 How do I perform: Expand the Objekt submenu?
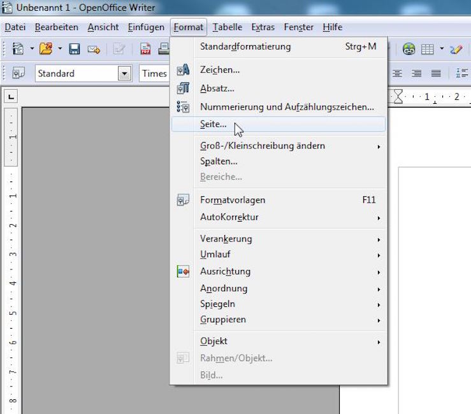pyautogui.click(x=279, y=341)
